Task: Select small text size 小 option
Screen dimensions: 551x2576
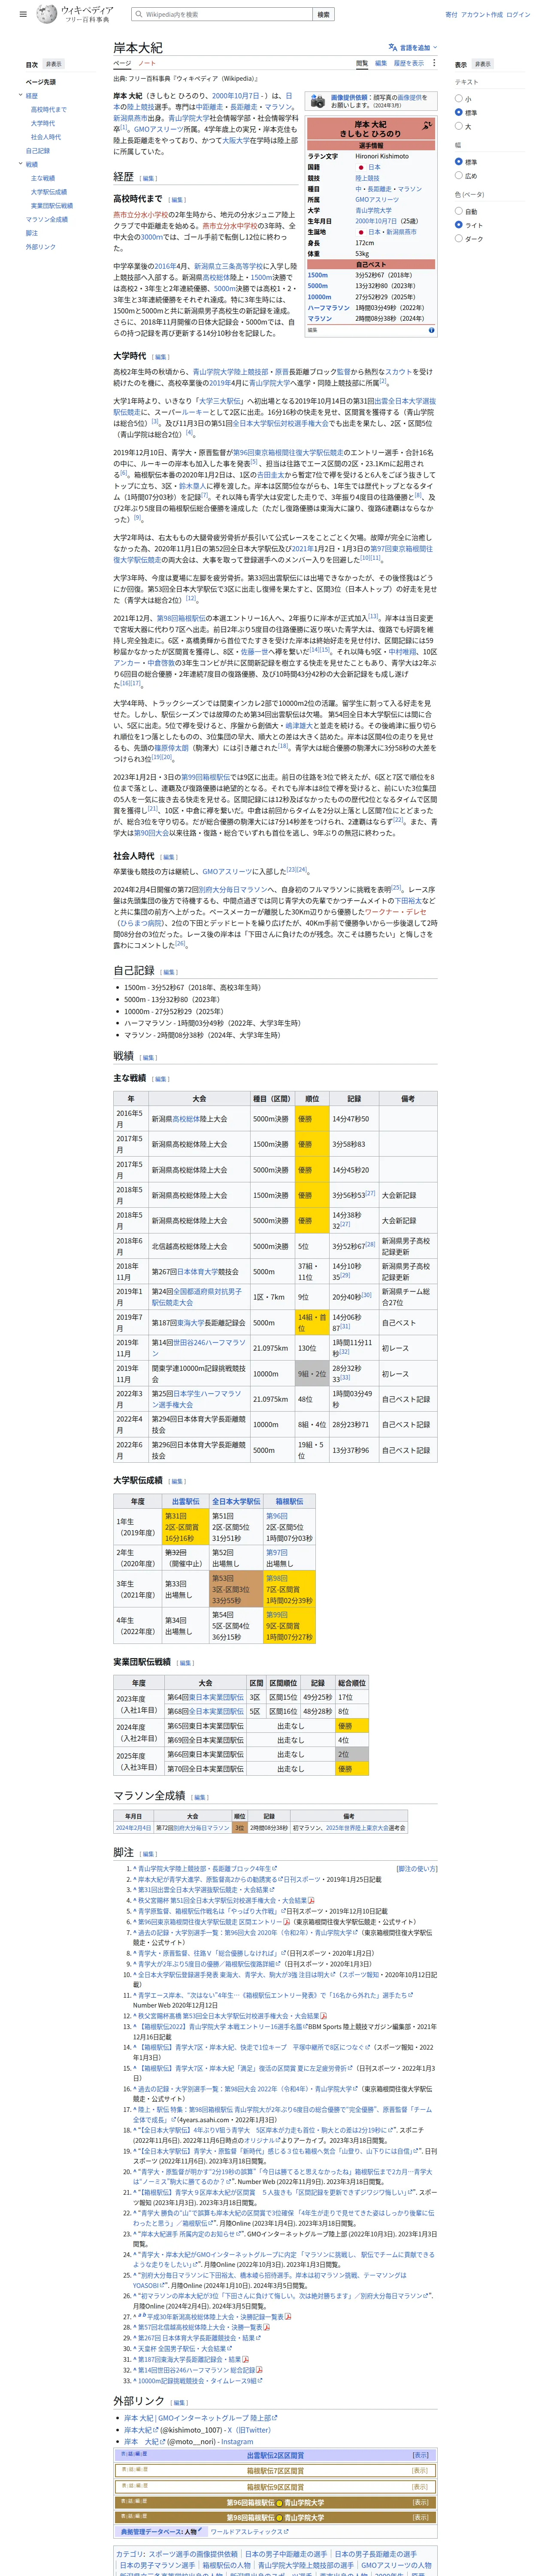Action: tap(459, 99)
